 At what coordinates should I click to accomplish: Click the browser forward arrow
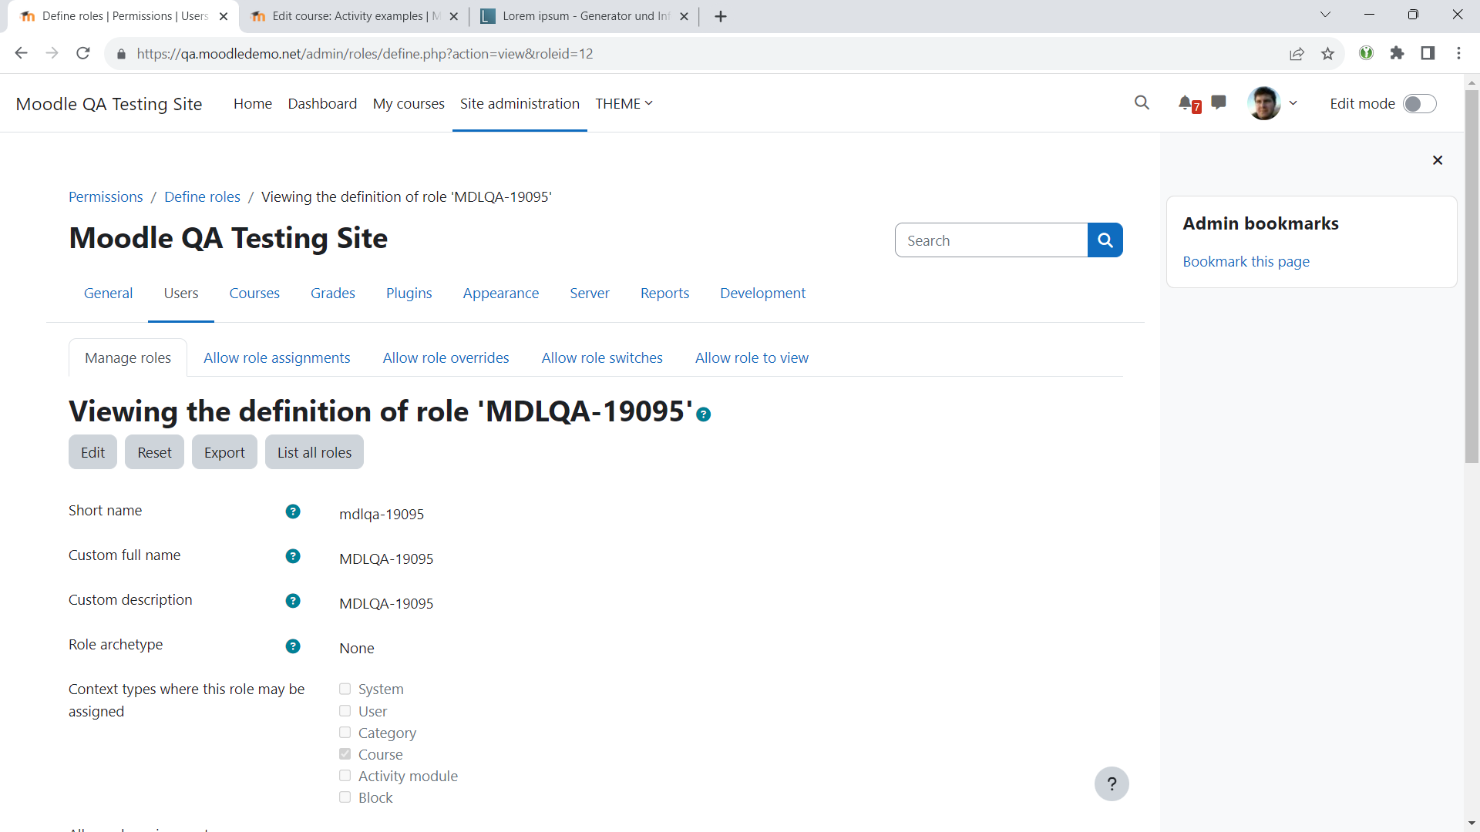52,53
